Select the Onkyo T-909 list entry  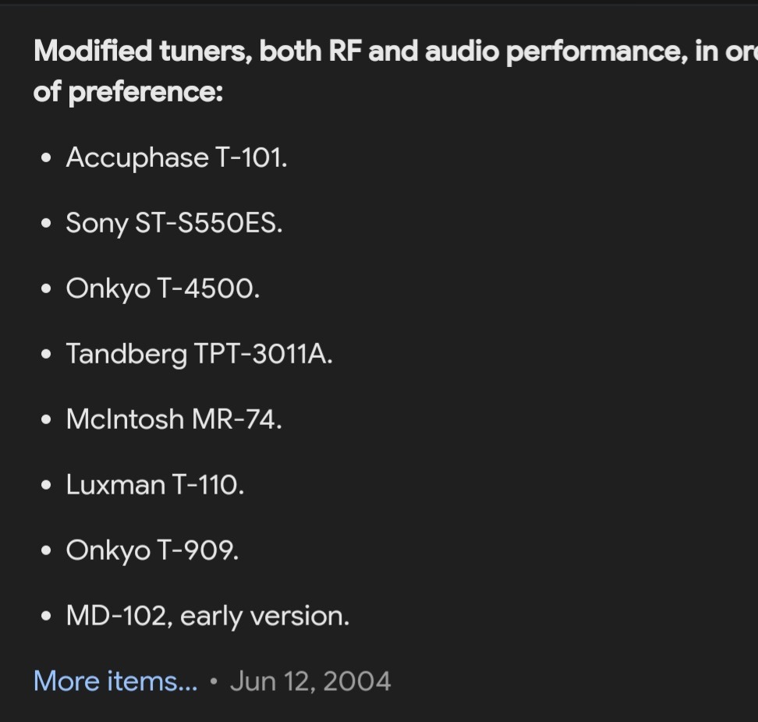point(152,550)
